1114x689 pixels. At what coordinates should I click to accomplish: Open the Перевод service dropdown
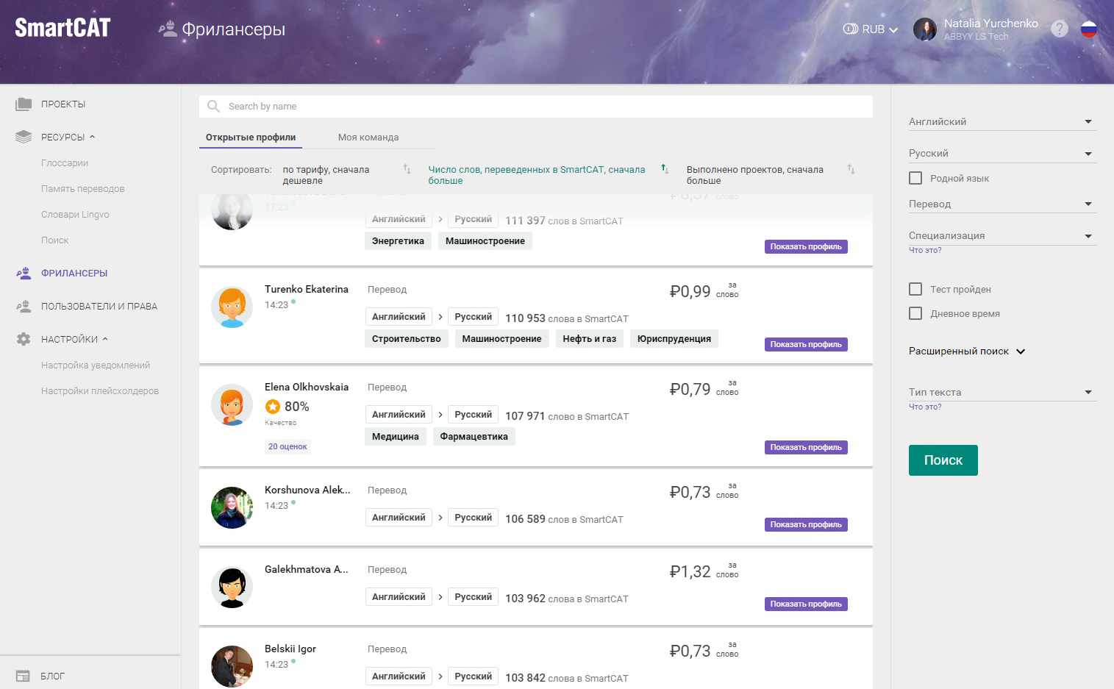(1002, 204)
